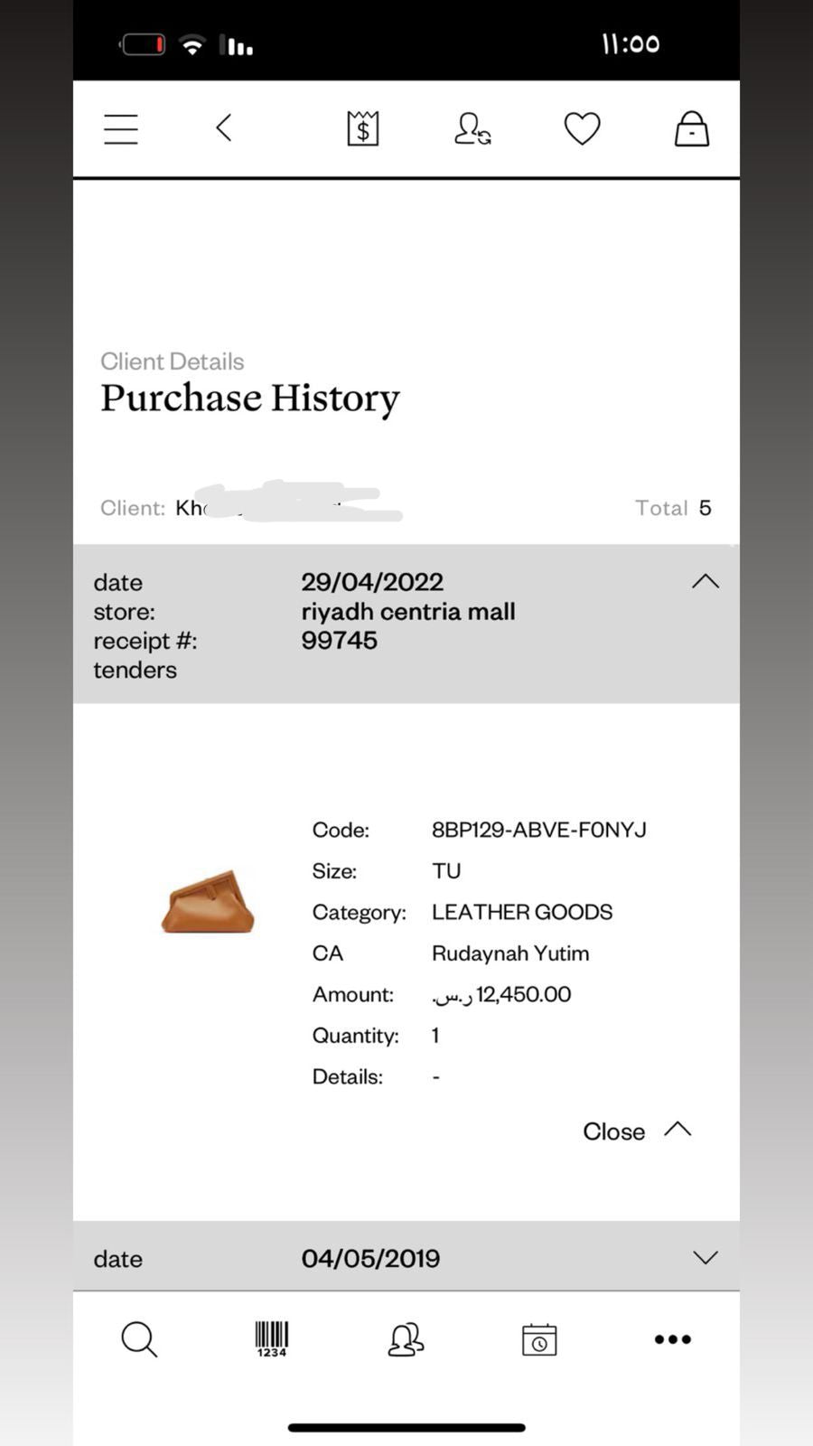
Task: Select product code 8BP129-ABVE-F0NYJ
Action: click(538, 830)
